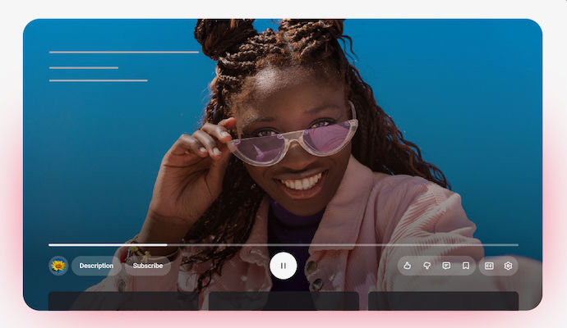The image size is (567, 328).
Task: Click the third placeholder text line
Action: [x=98, y=80]
